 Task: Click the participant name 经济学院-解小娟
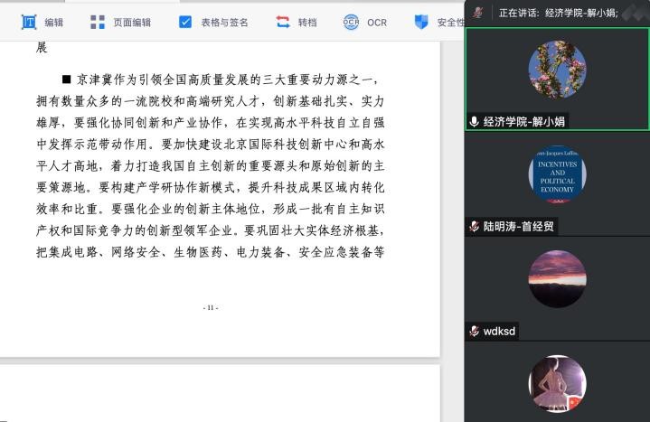coord(524,121)
